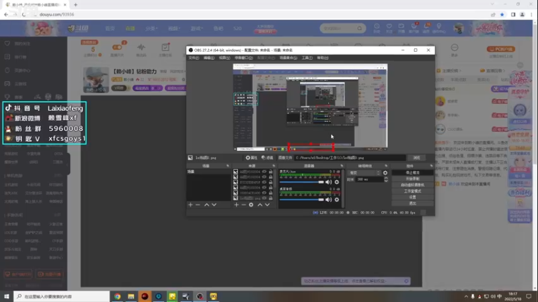Open Douyu watch history clock icon
The image size is (538, 302).
(377, 28)
